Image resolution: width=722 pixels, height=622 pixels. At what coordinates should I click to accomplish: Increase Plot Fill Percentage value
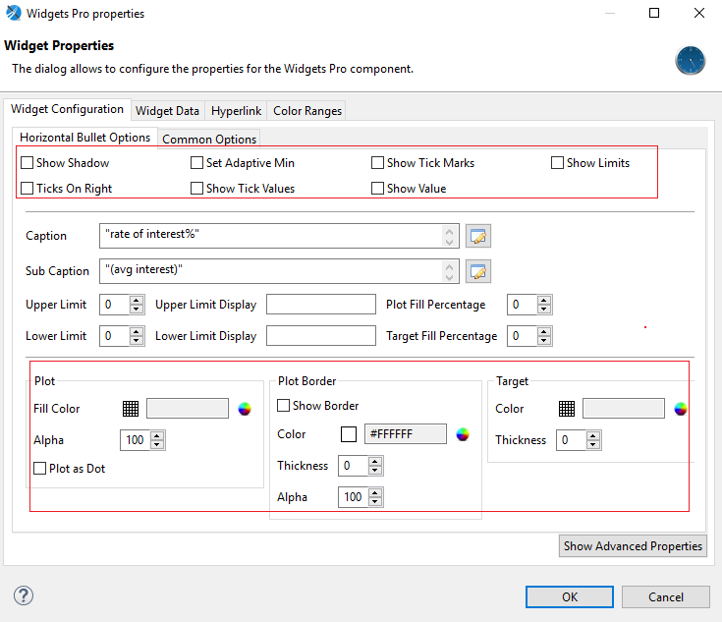544,300
